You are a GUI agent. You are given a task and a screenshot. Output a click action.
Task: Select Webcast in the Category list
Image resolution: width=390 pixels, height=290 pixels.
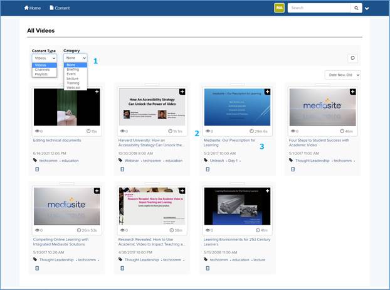click(x=75, y=88)
